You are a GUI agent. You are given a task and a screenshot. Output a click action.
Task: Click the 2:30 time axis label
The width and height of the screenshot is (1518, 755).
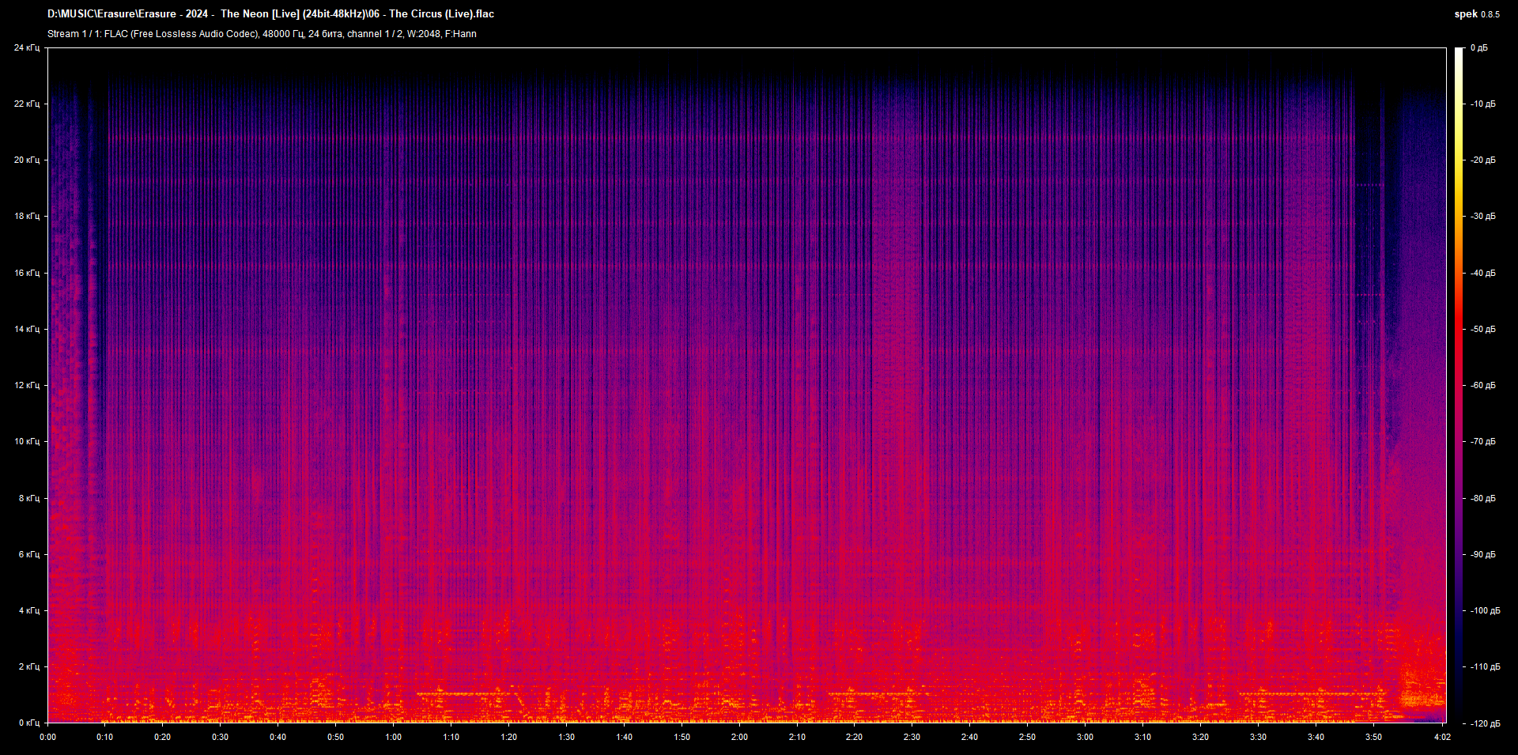click(x=912, y=738)
